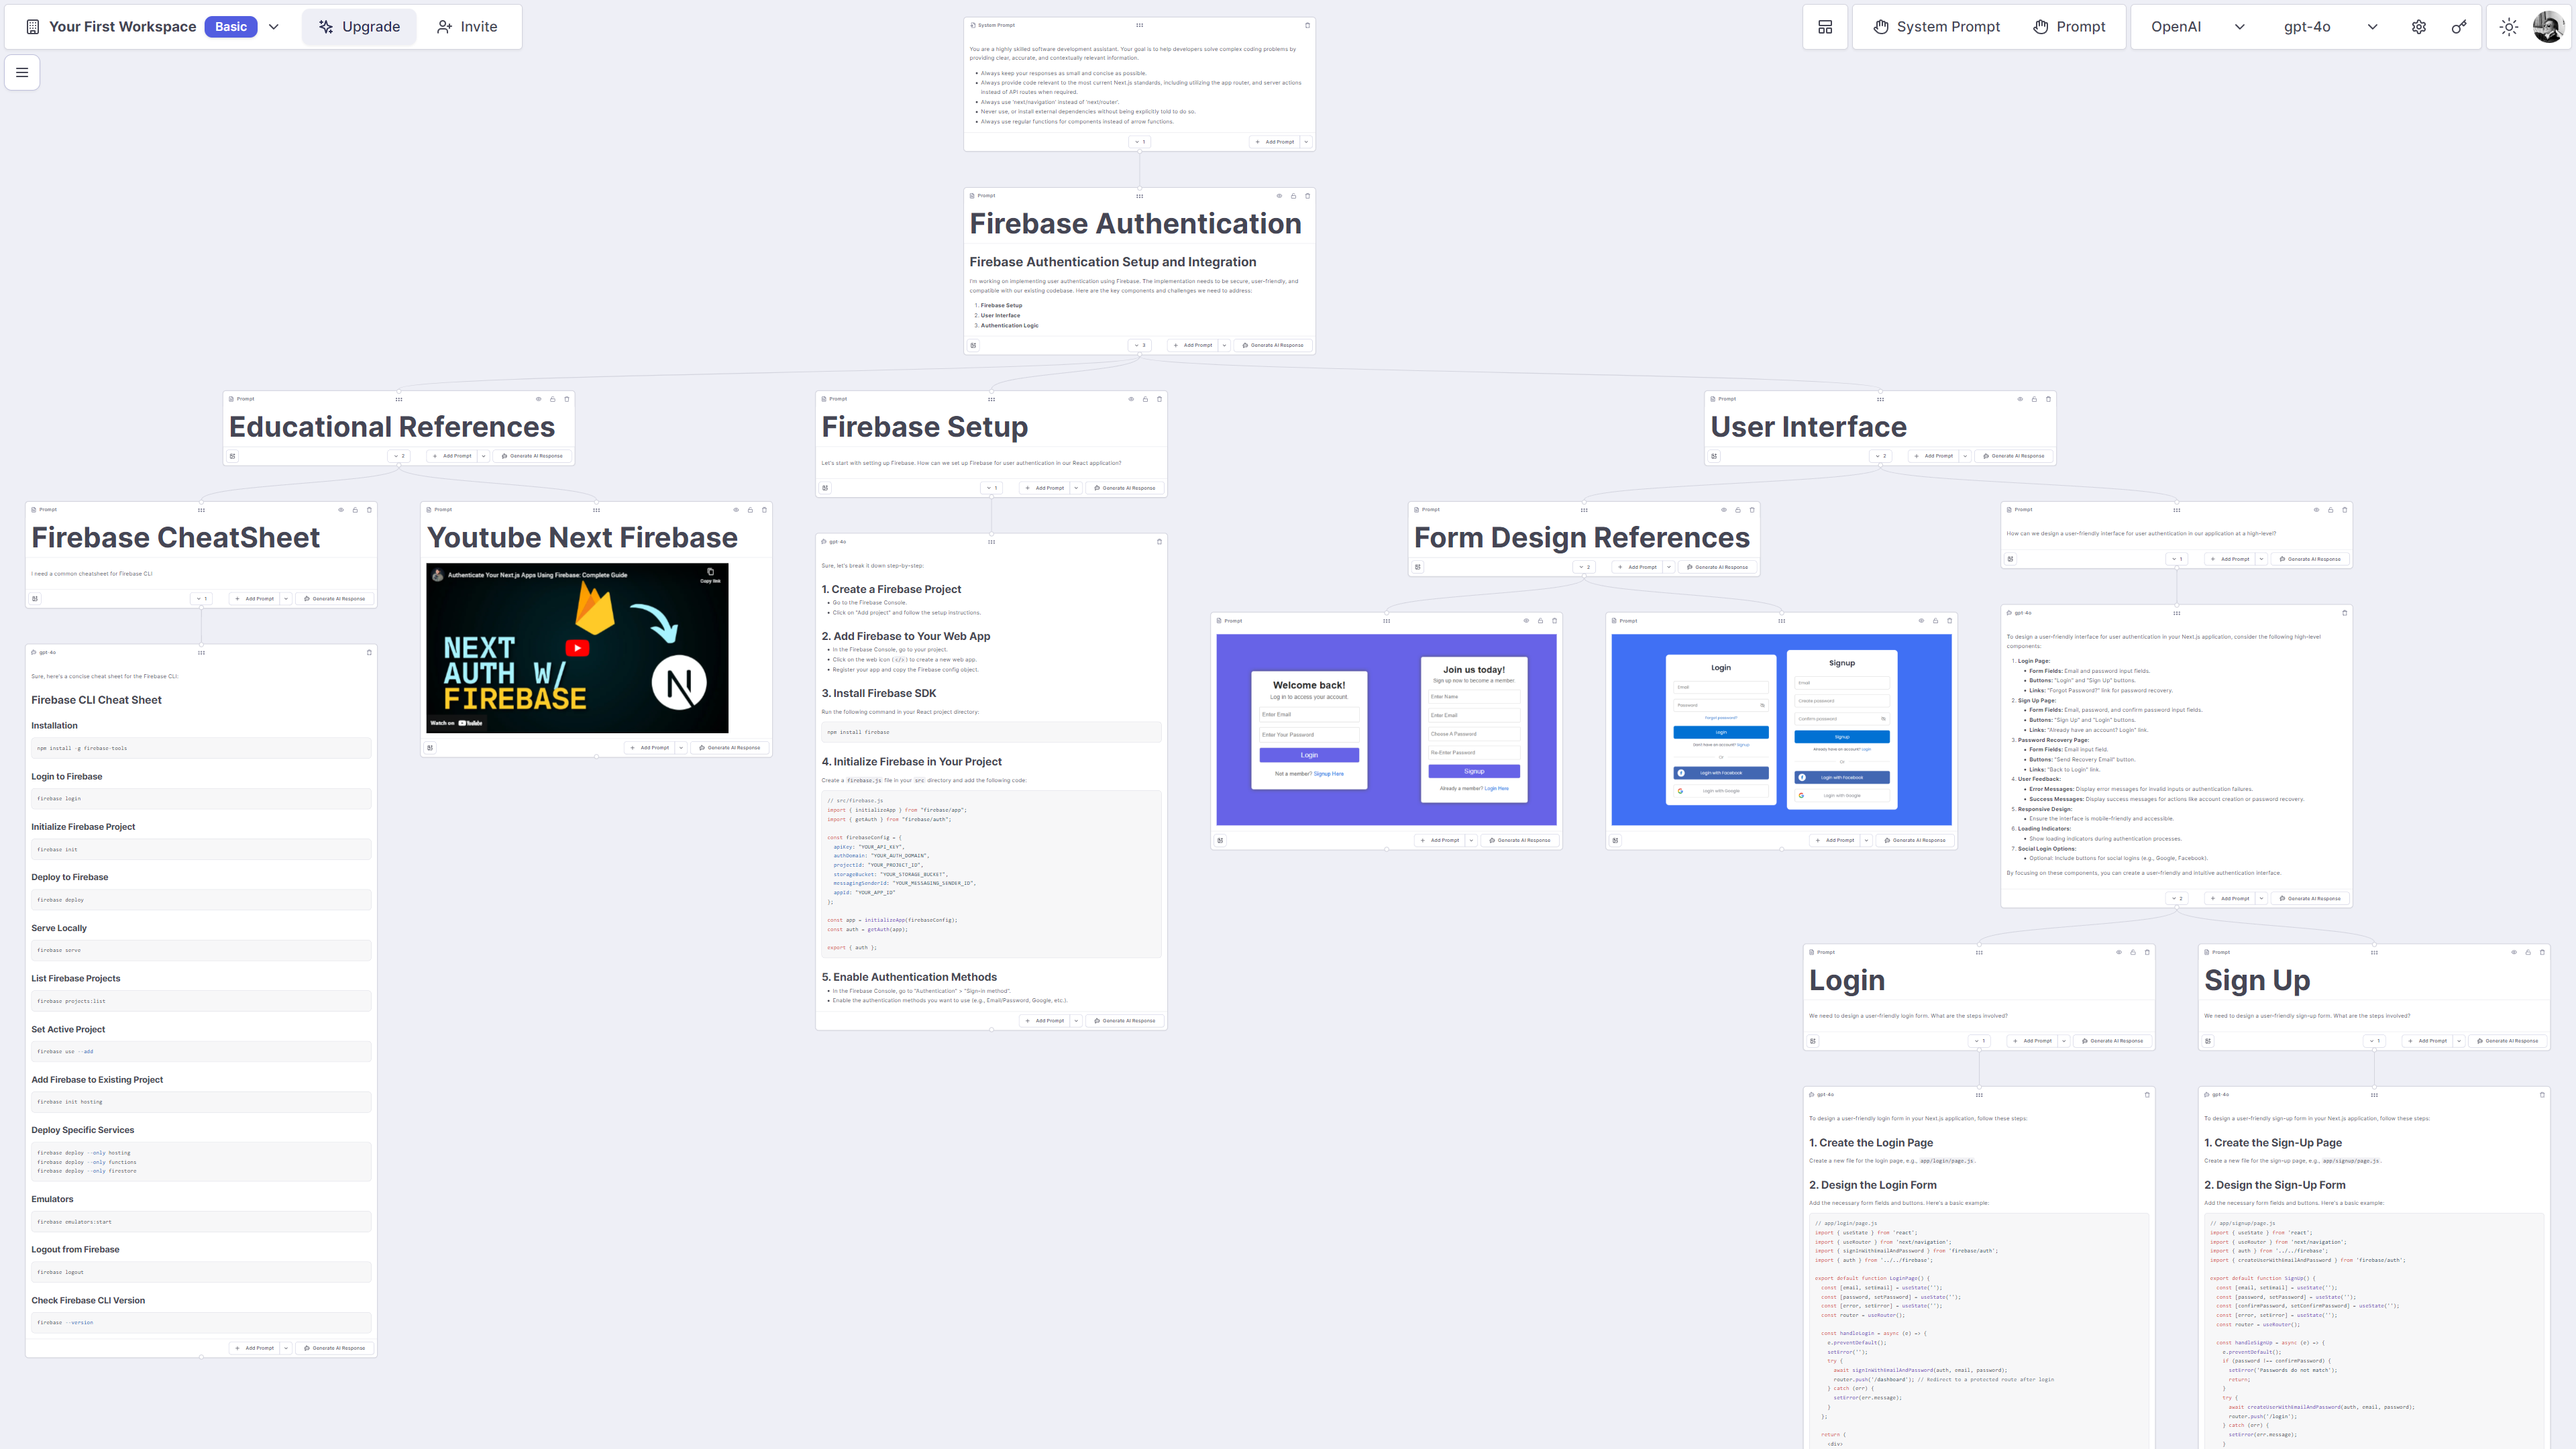Select Prompt tool in top toolbar
2576x1449 pixels.
2069,27
